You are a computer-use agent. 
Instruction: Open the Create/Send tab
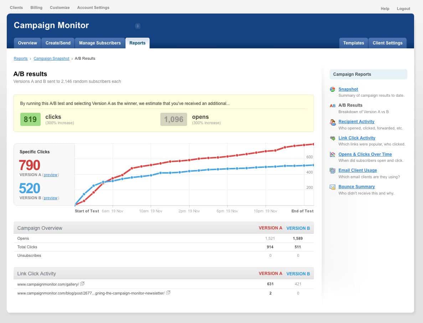(58, 43)
